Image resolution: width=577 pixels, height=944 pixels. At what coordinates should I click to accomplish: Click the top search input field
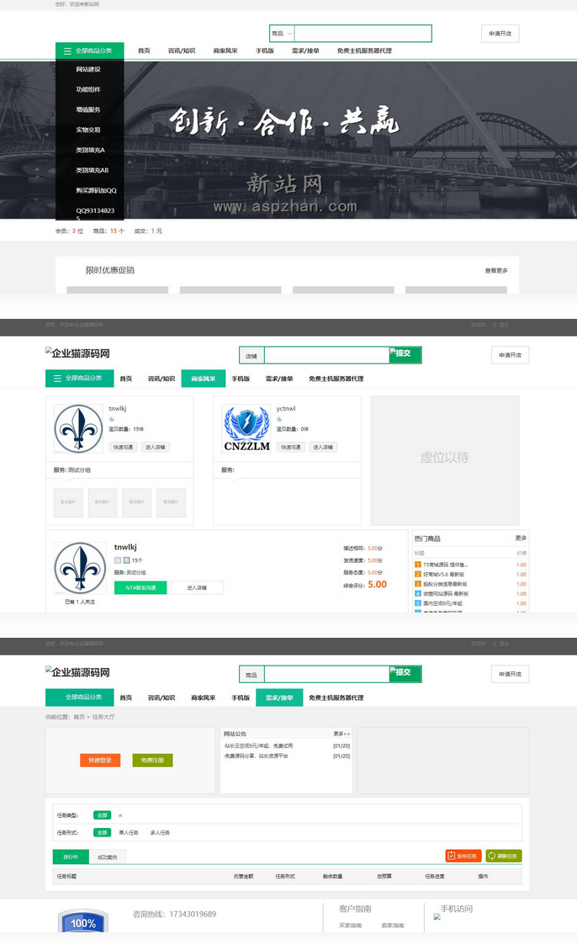362,34
